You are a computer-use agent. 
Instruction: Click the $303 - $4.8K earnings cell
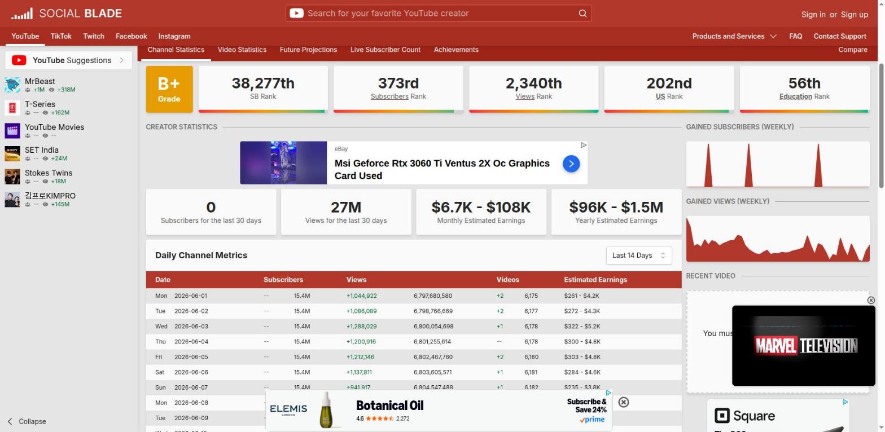[x=582, y=357]
